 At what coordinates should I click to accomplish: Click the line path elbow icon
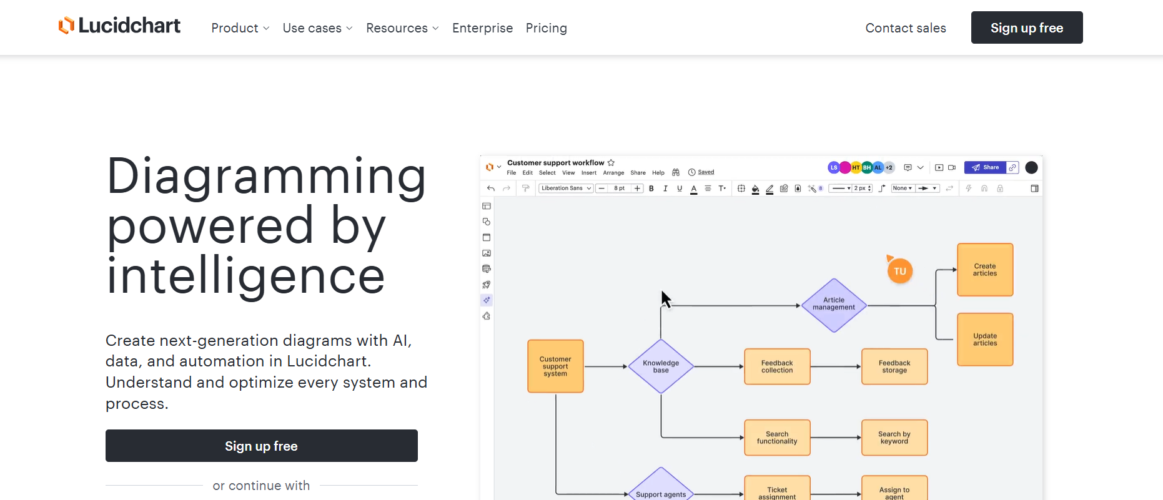(882, 189)
